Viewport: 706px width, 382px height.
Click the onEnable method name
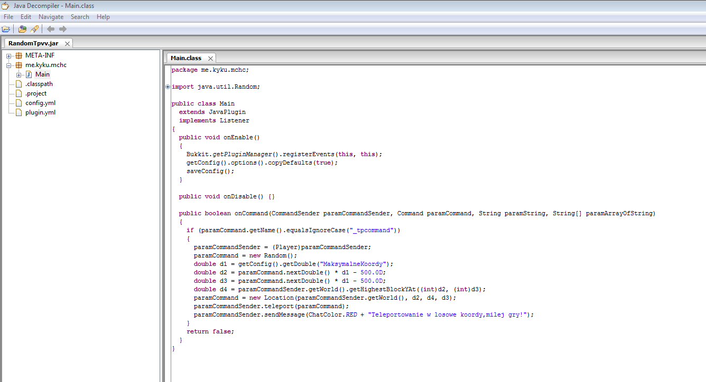pos(238,137)
